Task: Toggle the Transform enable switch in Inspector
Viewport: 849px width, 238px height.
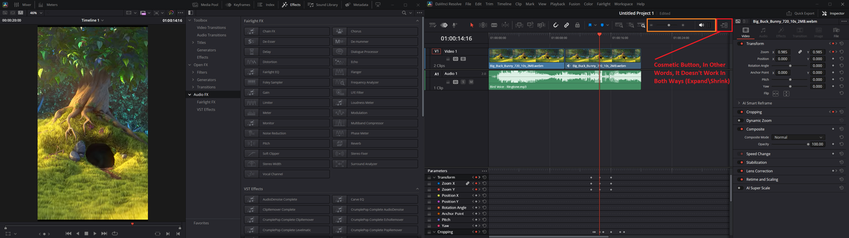Action: click(740, 44)
